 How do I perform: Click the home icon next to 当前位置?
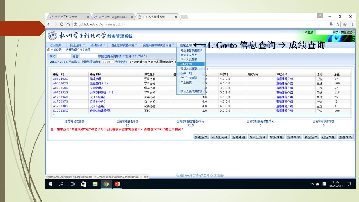49,49
